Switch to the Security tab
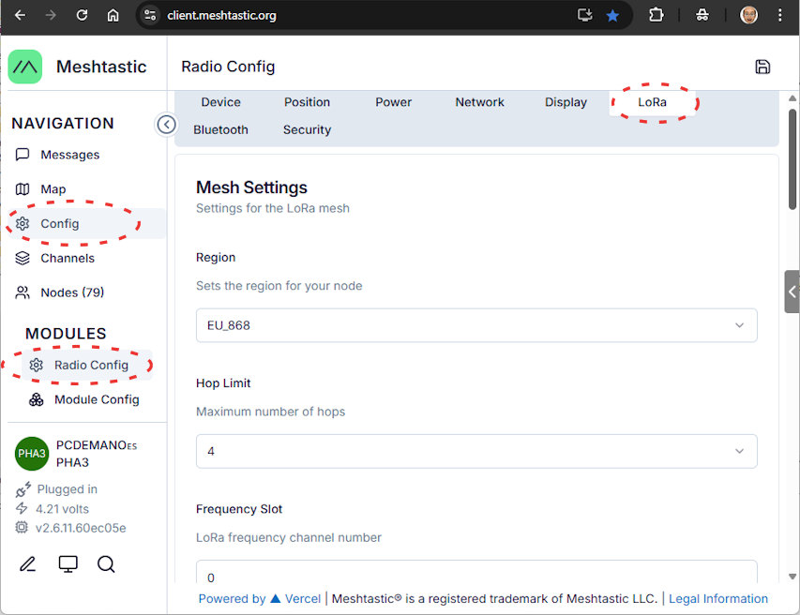Image resolution: width=800 pixels, height=615 pixels. tap(307, 130)
